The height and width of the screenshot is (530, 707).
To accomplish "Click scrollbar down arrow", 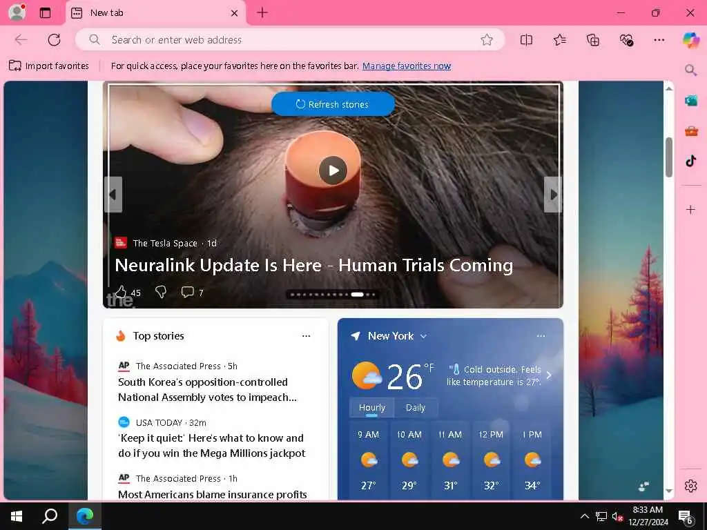I will [x=669, y=491].
